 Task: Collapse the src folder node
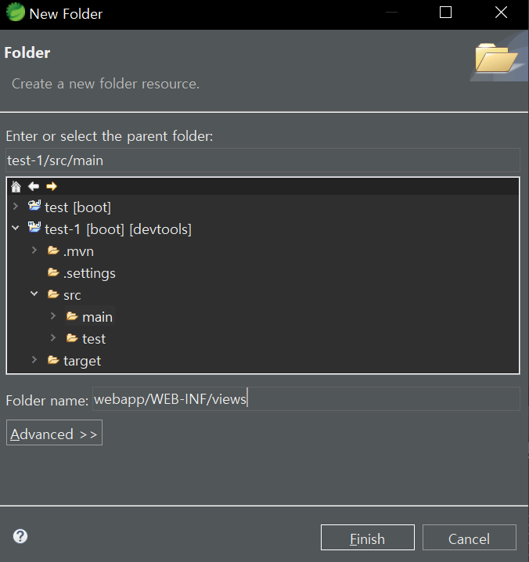[34, 295]
